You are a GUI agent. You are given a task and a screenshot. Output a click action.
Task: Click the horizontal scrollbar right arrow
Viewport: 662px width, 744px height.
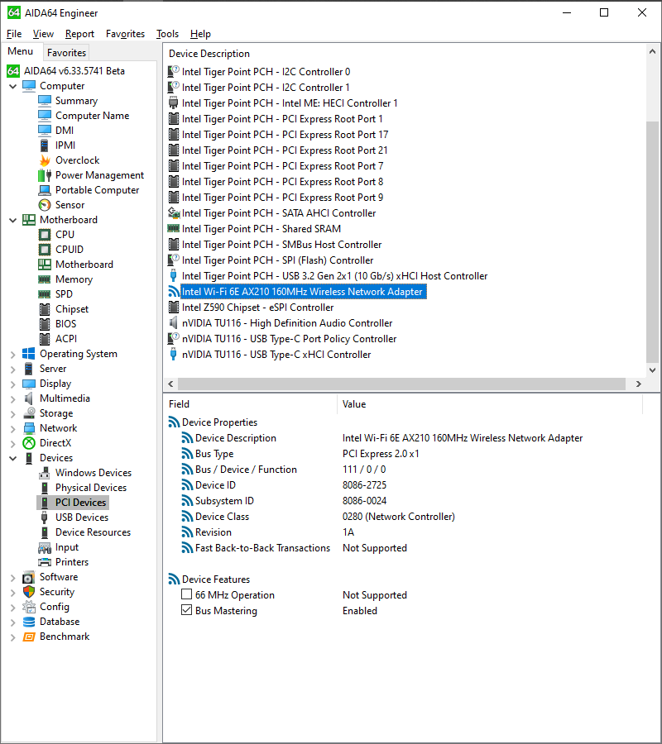pyautogui.click(x=638, y=384)
